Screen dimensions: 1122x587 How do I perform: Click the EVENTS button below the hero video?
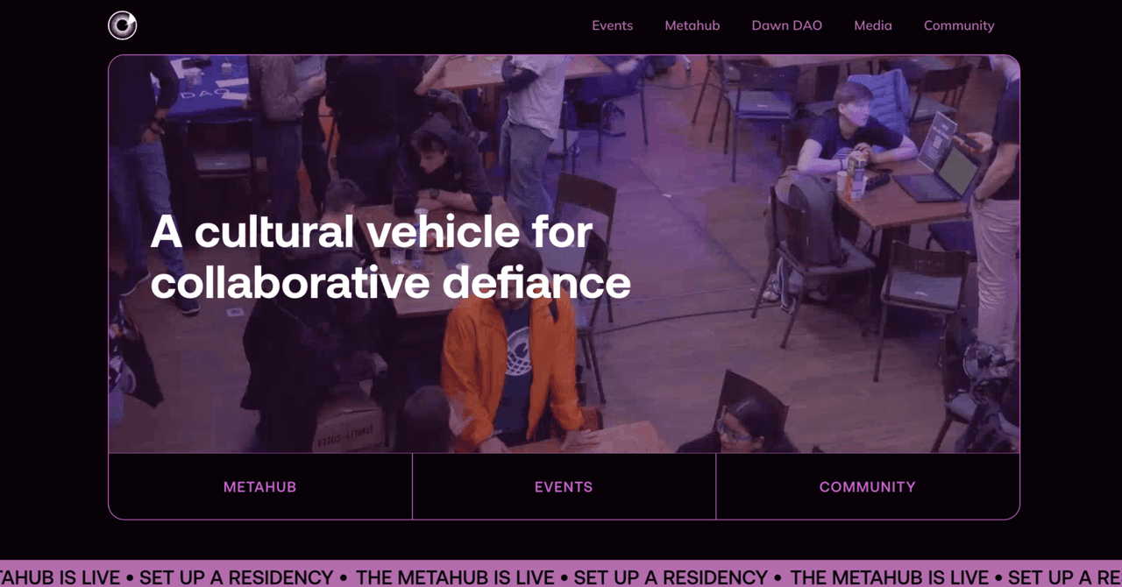(564, 487)
